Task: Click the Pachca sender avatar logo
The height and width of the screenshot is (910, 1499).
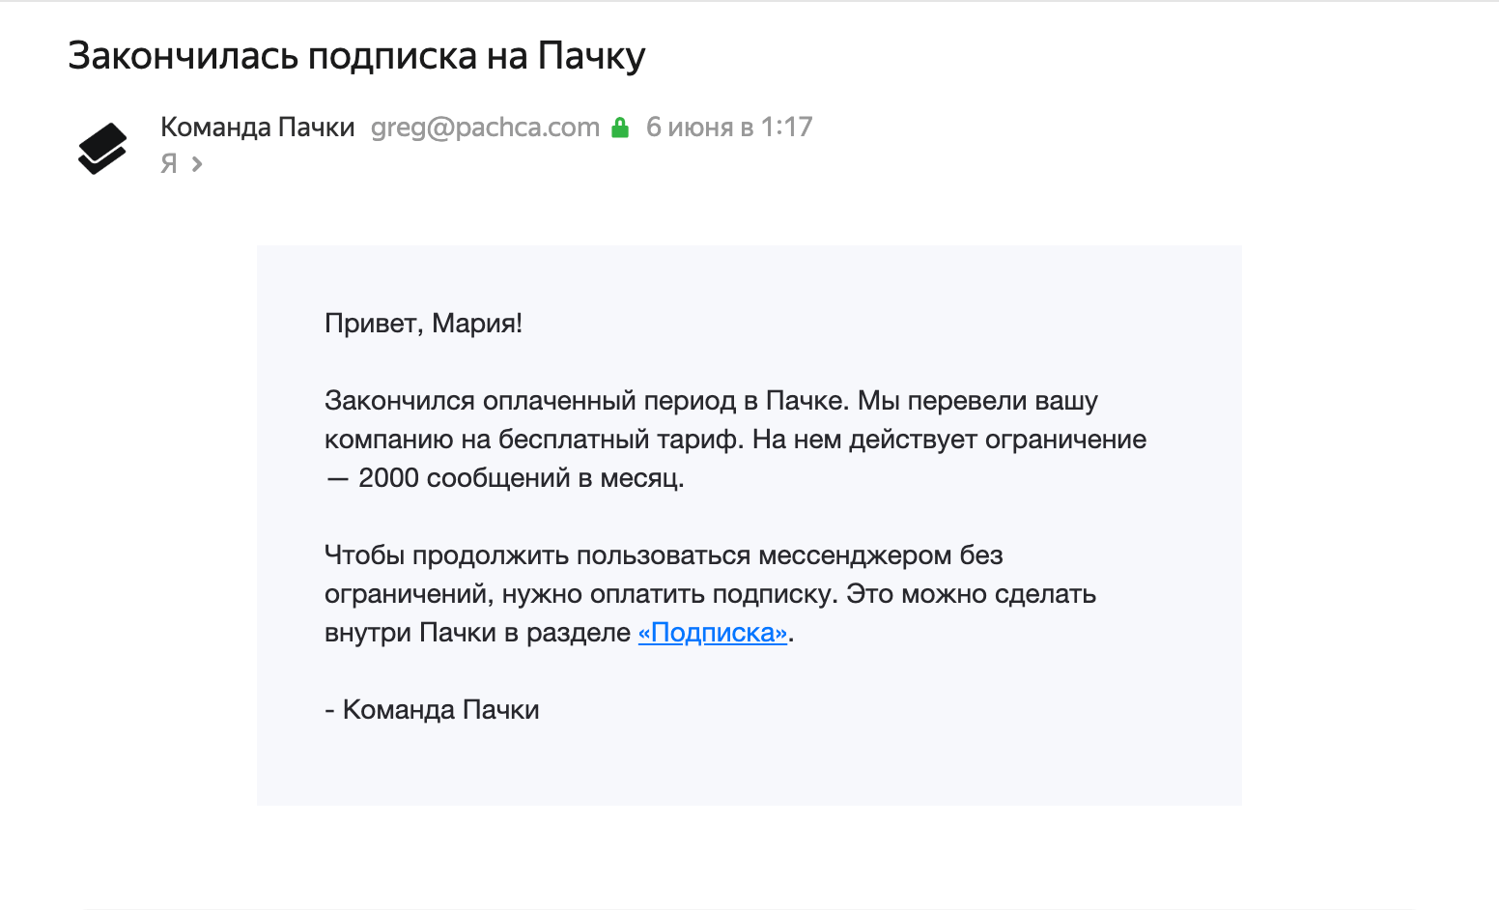Action: click(102, 149)
